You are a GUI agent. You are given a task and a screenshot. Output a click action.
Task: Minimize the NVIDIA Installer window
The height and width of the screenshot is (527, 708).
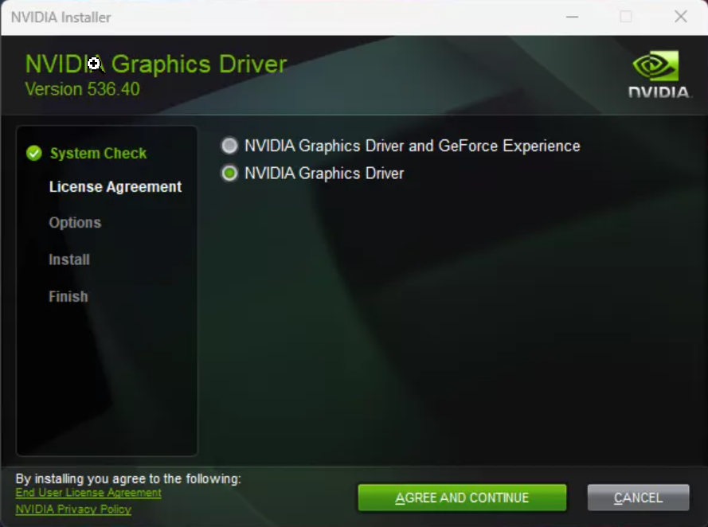coord(572,17)
